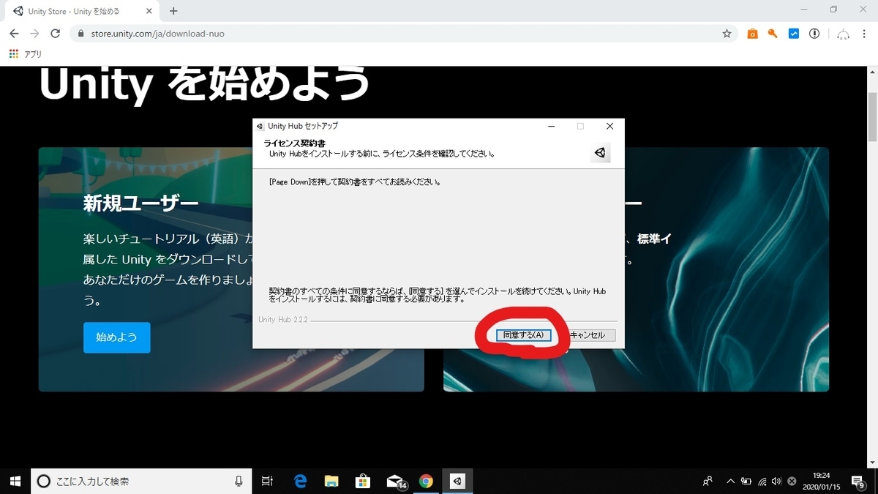Open the orange shopping bag extension
Screen dimensions: 878x494
[x=752, y=34]
